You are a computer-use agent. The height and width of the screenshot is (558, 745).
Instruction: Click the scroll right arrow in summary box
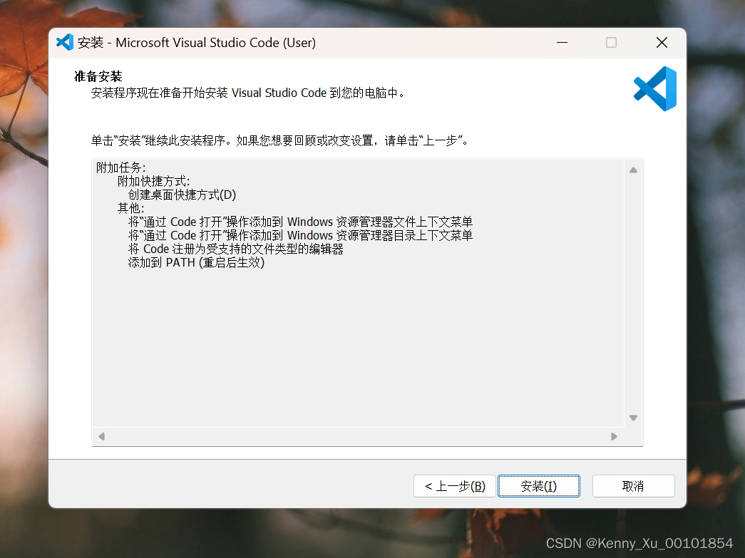pyautogui.click(x=614, y=436)
